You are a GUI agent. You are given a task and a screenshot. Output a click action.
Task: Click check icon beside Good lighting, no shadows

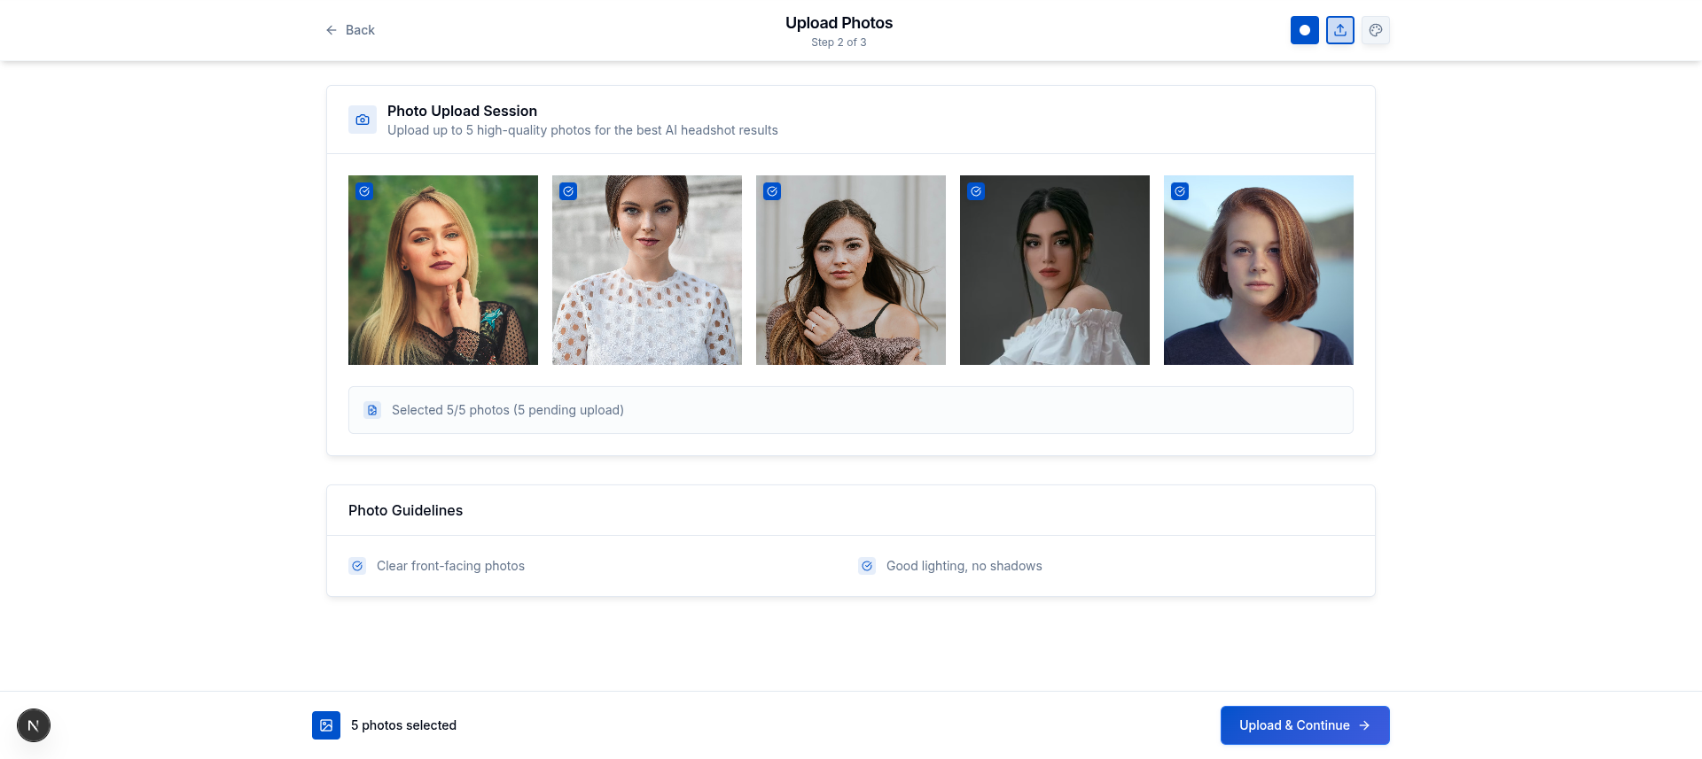pos(867,566)
